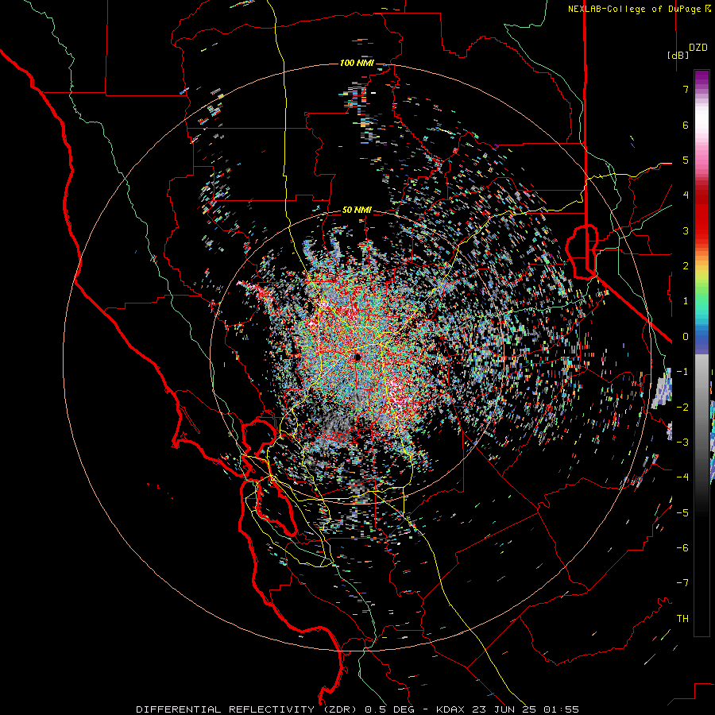This screenshot has height=715, width=715.
Task: Click the 1 value on color scale
Action: 686,301
